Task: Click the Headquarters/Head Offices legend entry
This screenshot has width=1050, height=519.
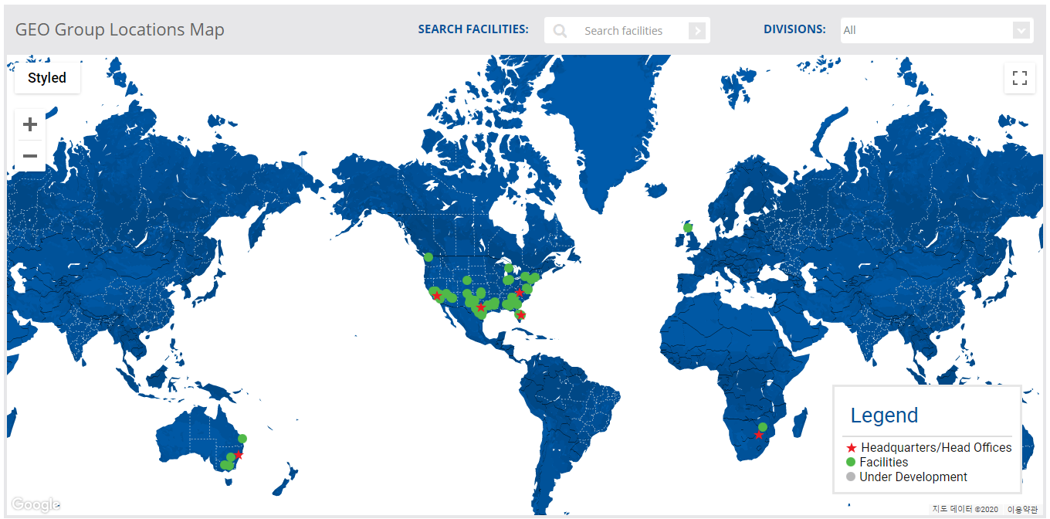Action: [929, 447]
